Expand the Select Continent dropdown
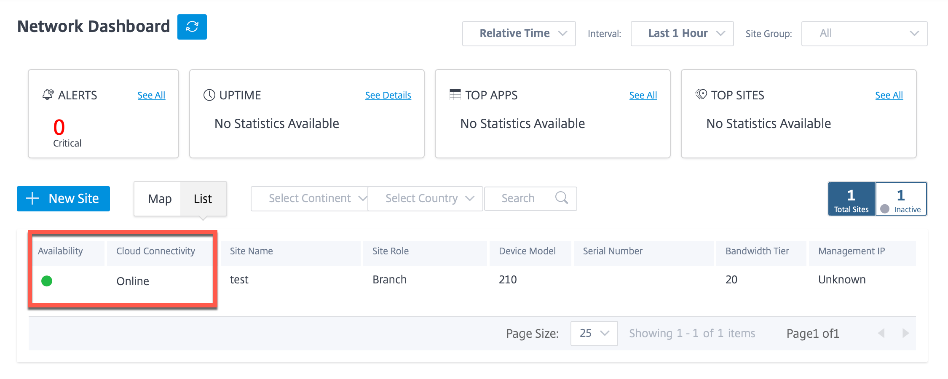Viewport: 948px width, 379px height. [310, 199]
